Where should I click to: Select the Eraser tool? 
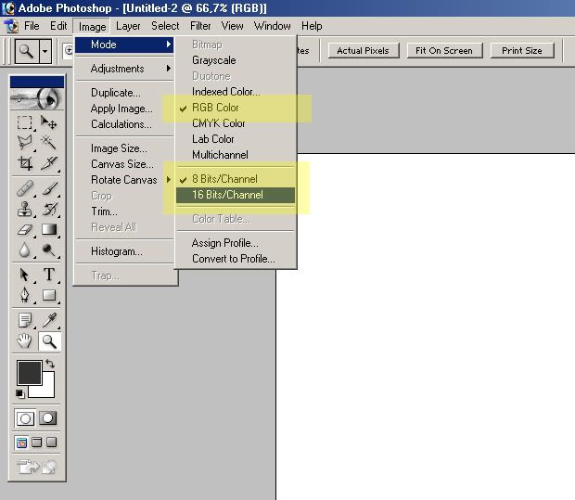[x=24, y=230]
